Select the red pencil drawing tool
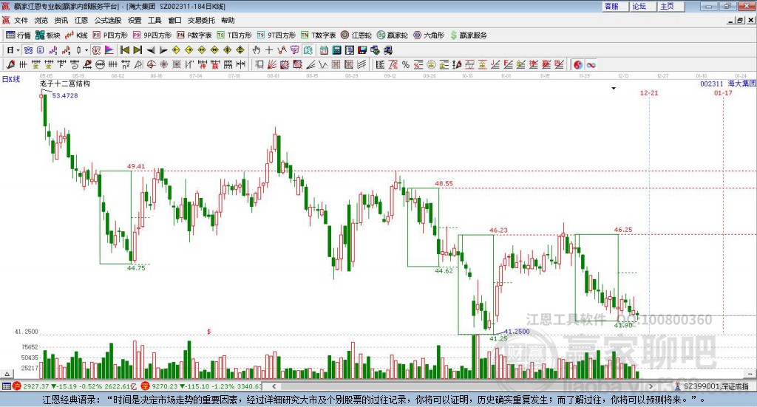This screenshot has height=407, width=757. click(10, 64)
